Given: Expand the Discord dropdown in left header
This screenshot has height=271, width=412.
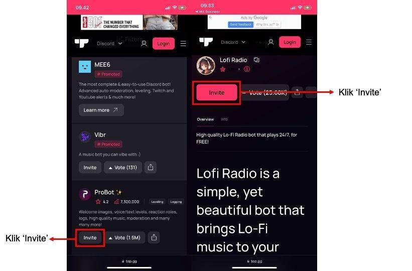Looking at the screenshot, I should (x=109, y=43).
